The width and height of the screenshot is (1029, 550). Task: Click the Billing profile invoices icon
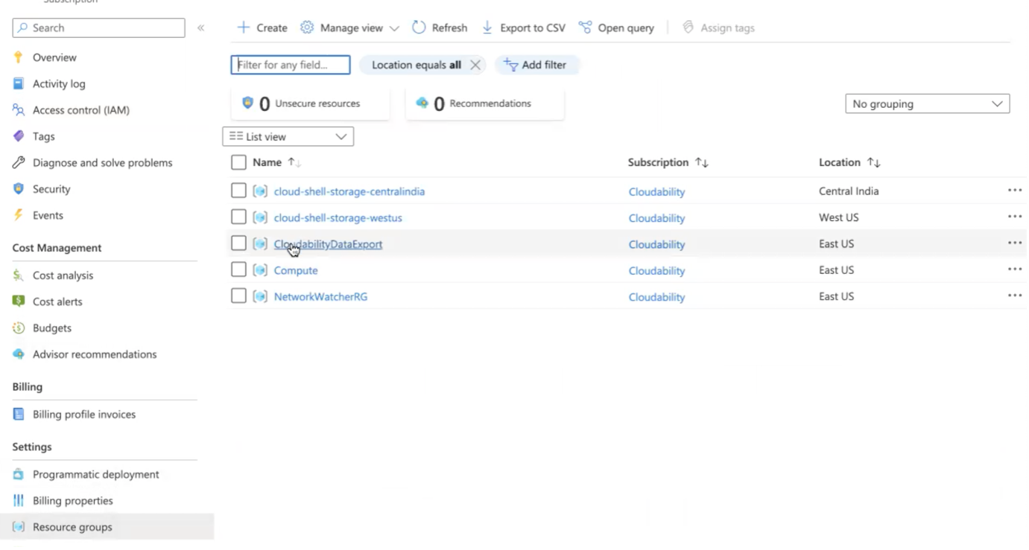19,415
